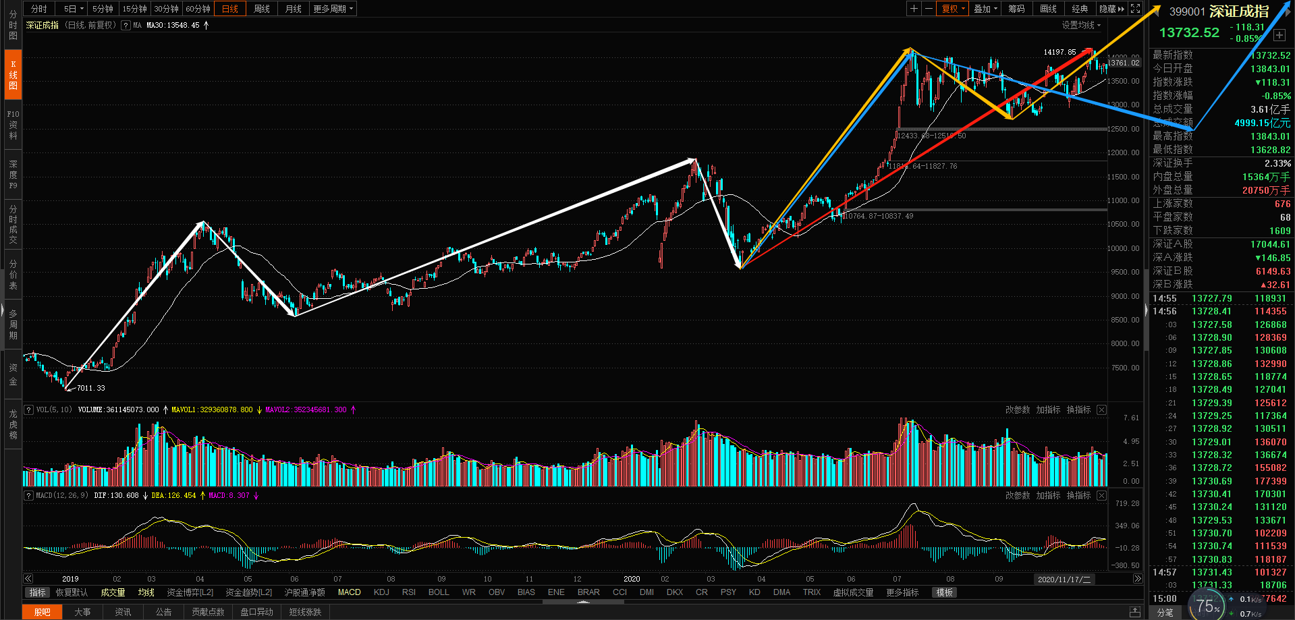This screenshot has width=1295, height=620.
Task: Open the 复权 adjustment dropdown
Action: [954, 9]
